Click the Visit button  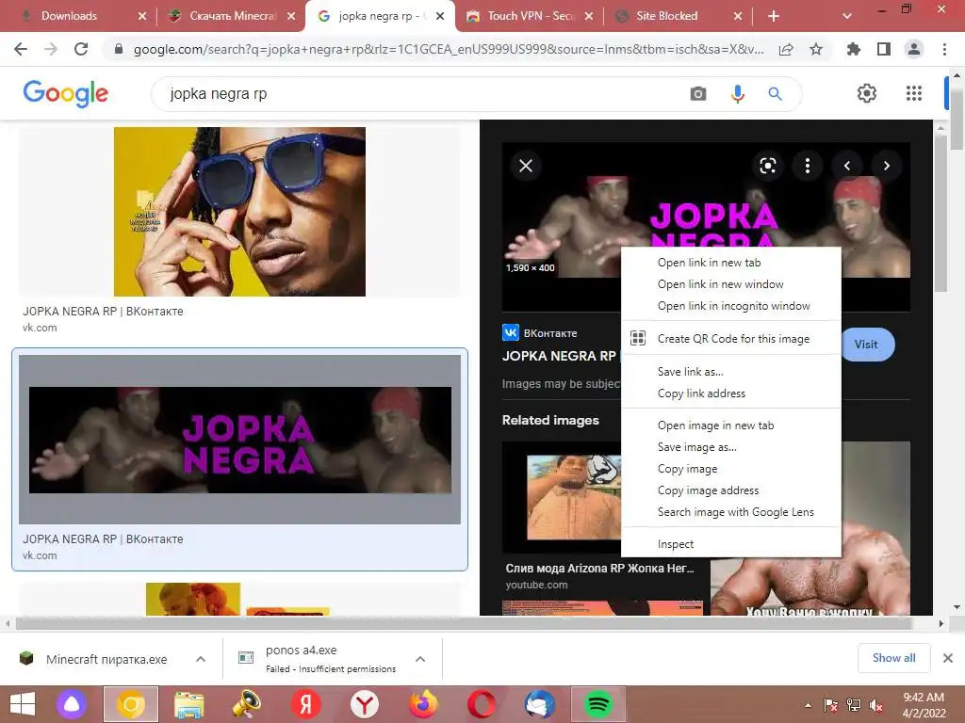point(867,345)
